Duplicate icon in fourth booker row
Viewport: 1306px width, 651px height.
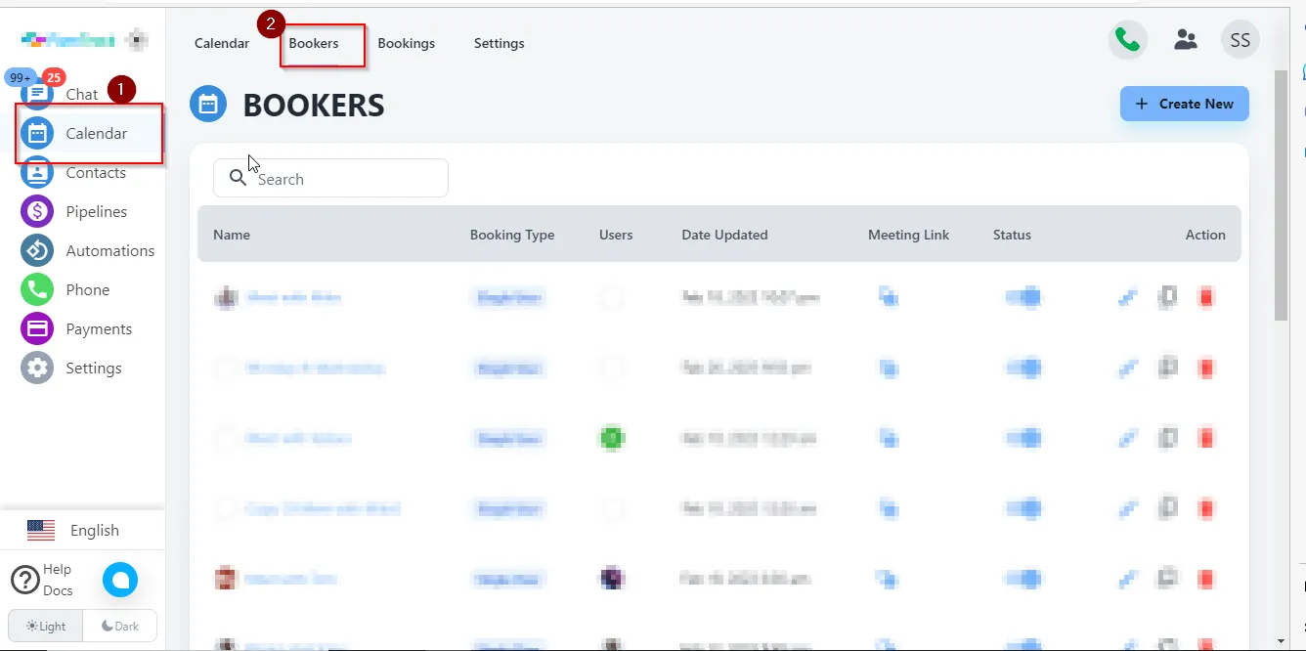[1167, 508]
